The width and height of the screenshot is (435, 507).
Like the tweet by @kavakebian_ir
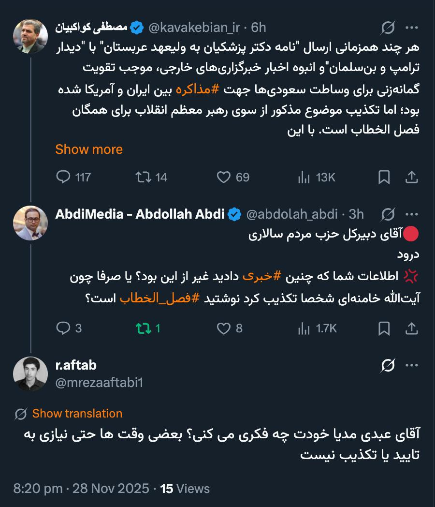(224, 178)
